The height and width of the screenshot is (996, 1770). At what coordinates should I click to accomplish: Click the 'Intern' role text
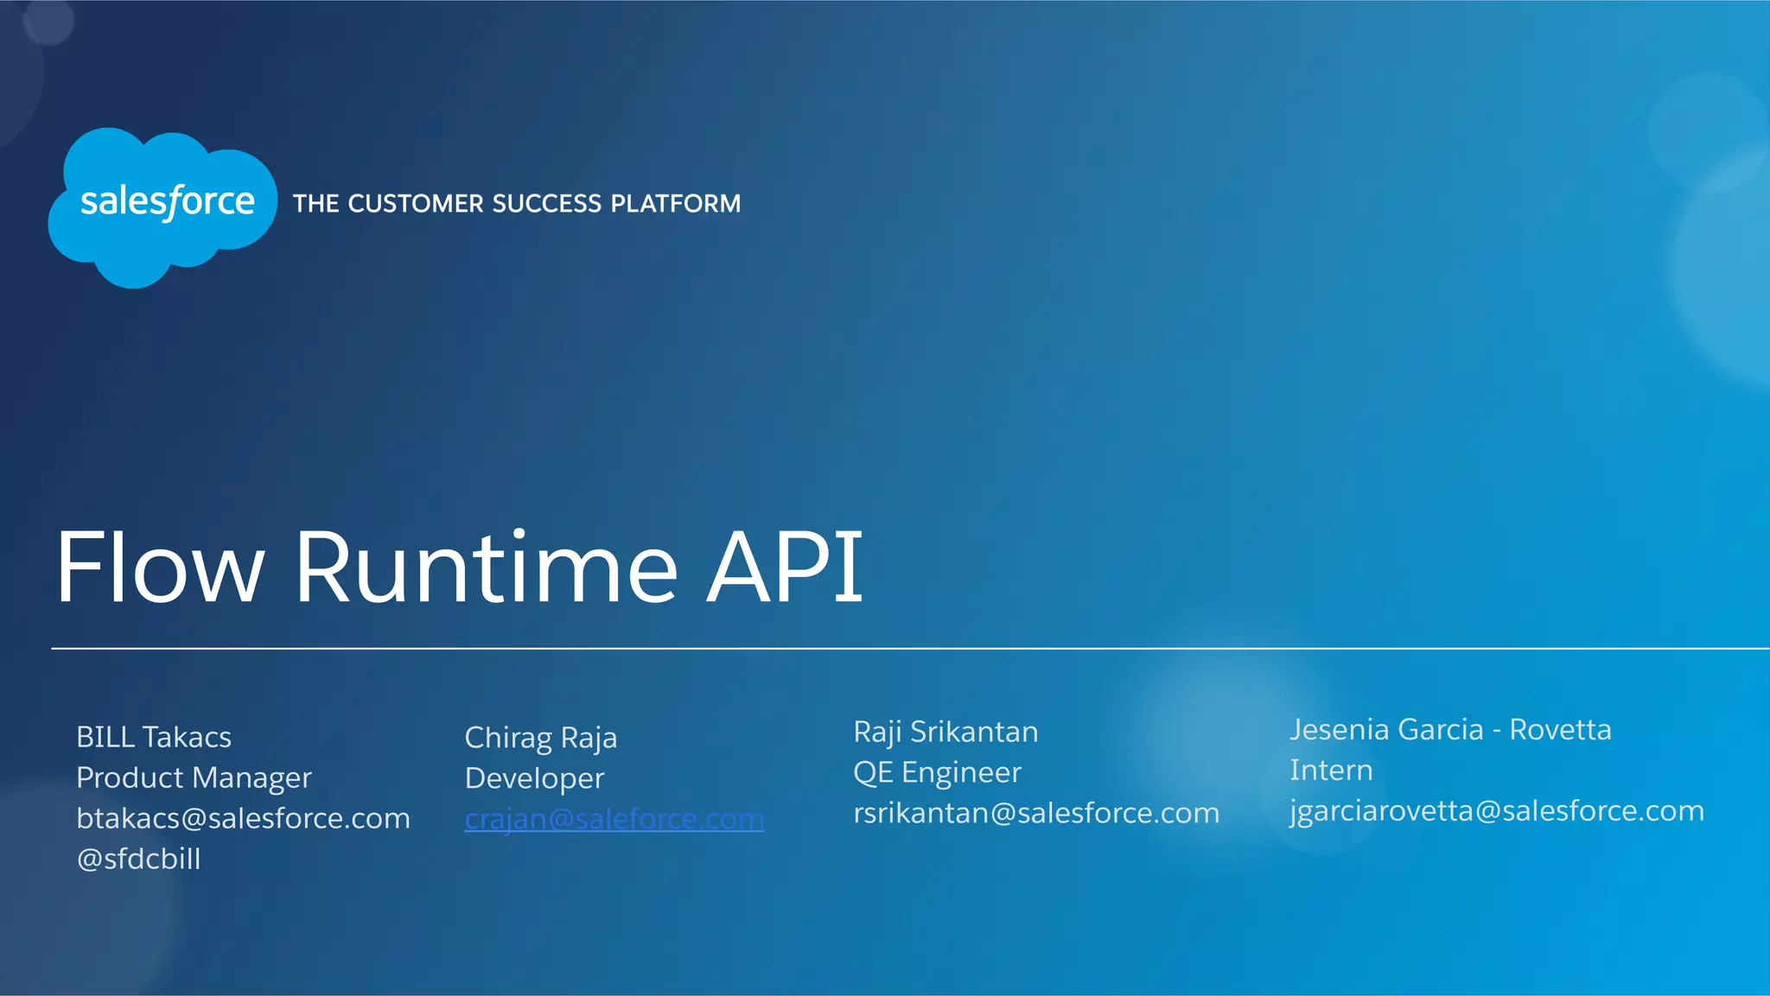[1331, 770]
